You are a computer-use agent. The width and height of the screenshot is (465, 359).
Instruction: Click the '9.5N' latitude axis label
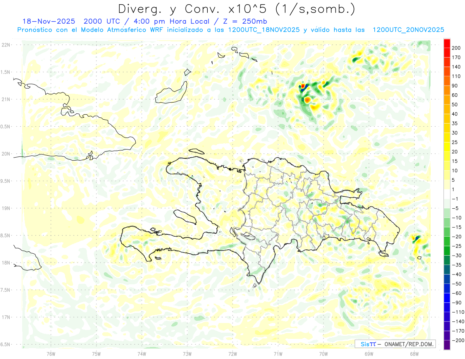click(x=5, y=181)
